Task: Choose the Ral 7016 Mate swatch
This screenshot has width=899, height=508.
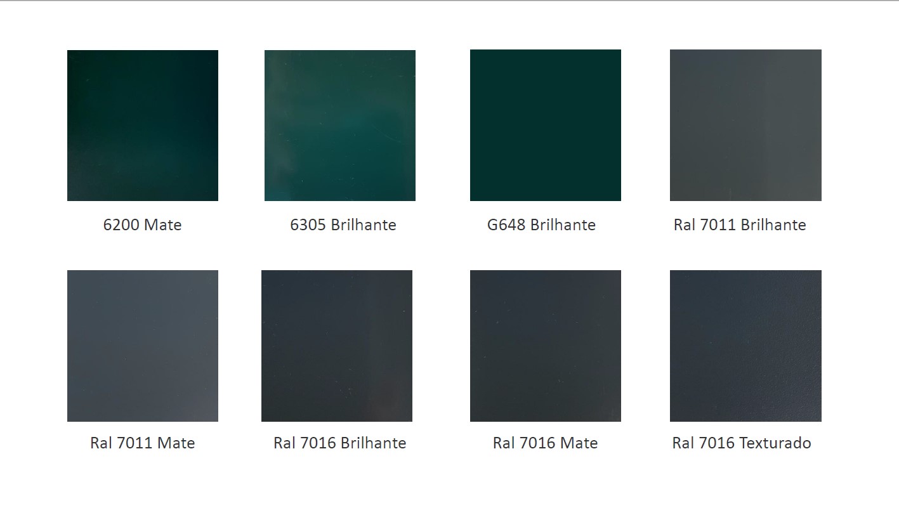Action: [x=546, y=346]
